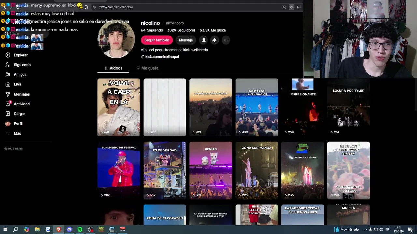Open the Explorar sidebar item
417x234 pixels.
(17, 55)
